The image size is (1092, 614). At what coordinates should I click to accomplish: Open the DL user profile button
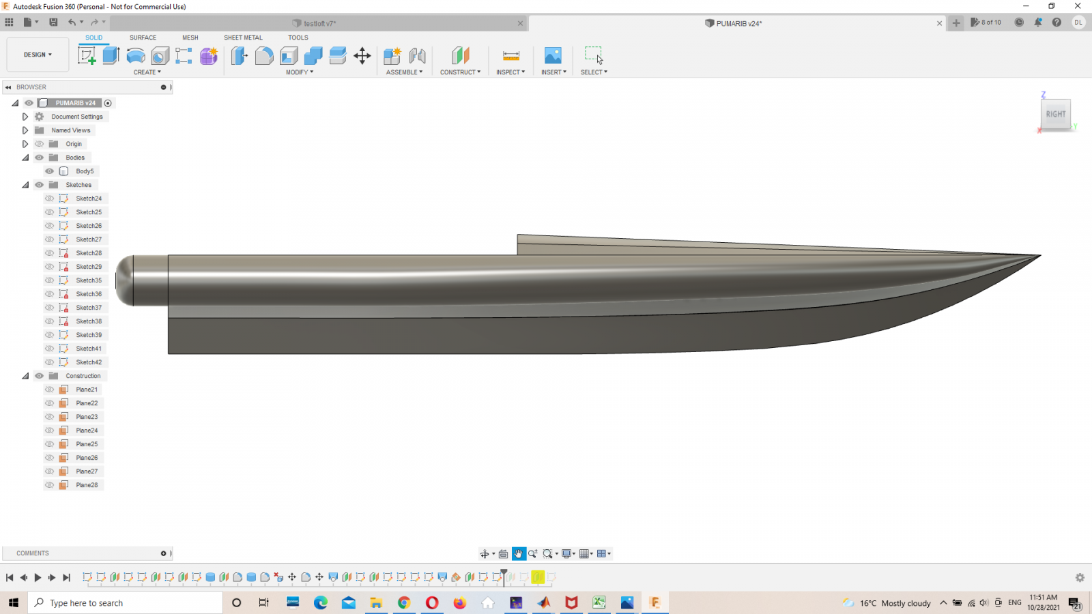(x=1078, y=23)
